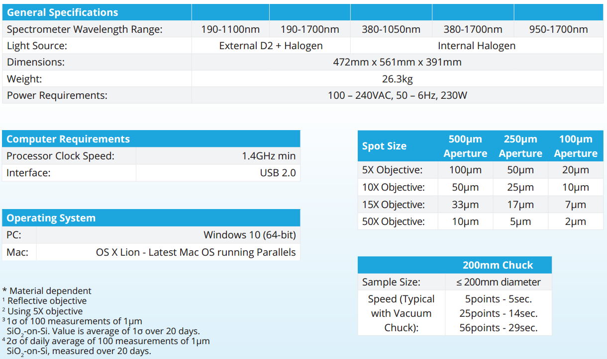
Task: Click the 950-1700nm wavelength range cell
Action: (x=558, y=29)
